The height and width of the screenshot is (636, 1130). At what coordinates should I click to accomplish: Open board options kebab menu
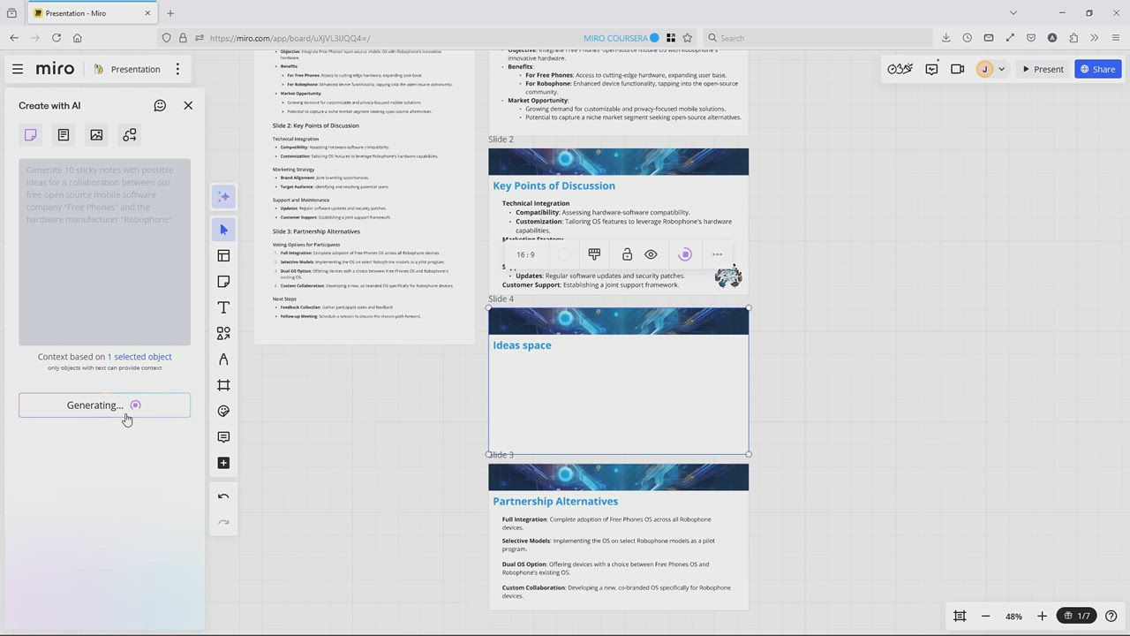(177, 69)
